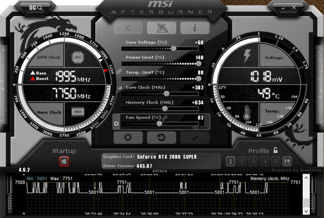Open the MSI Afterburner jet logo button

click(161, 28)
